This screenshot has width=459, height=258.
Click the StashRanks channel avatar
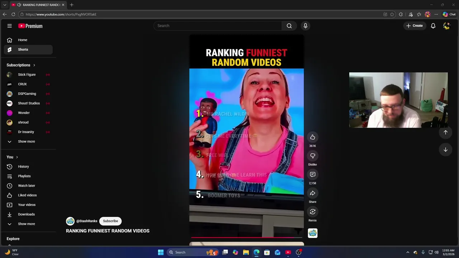(x=70, y=221)
